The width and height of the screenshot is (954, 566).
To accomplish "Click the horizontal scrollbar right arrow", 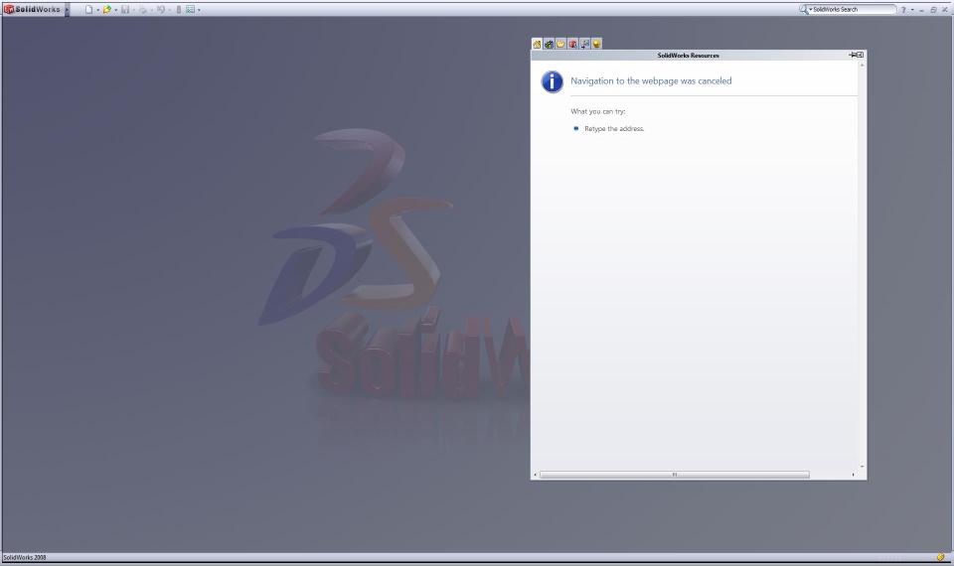I will coord(853,475).
